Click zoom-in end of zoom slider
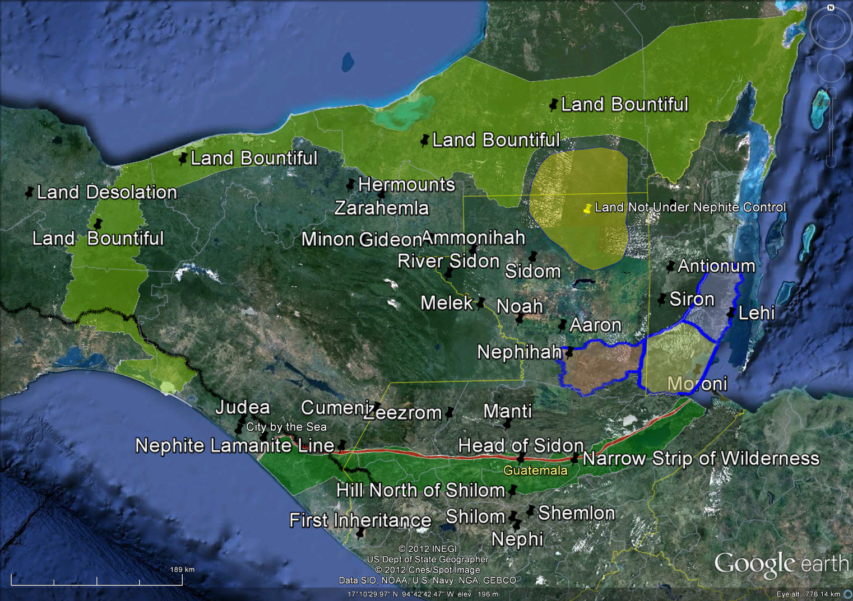This screenshot has height=601, width=853. [831, 92]
